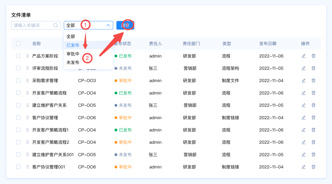Click drag handle of 建立维护客户关系 row

click(27, 105)
